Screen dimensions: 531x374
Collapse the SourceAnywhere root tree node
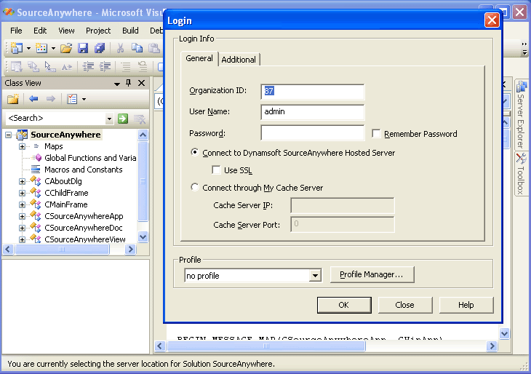pos(9,135)
